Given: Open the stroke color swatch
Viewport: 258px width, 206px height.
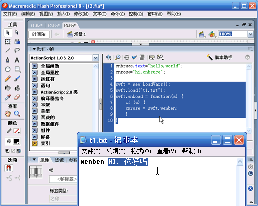Looking at the screenshot, I should [17, 131].
